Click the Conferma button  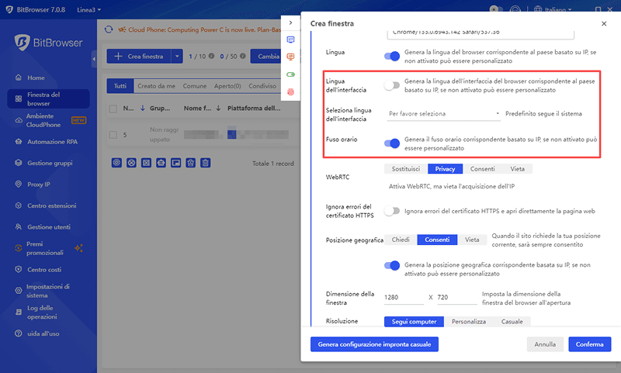tap(590, 344)
